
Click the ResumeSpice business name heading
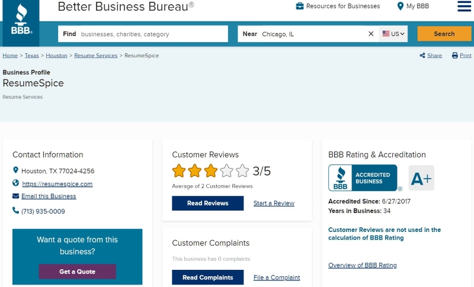33,83
